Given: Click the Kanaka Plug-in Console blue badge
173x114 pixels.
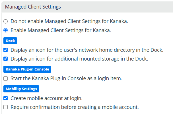Looking at the screenshot, I should [27, 69].
